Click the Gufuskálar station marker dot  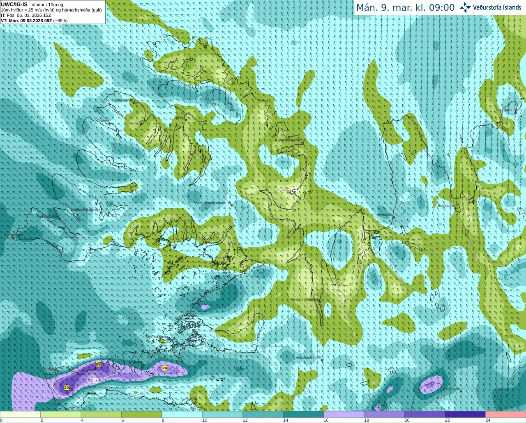(x=58, y=372)
